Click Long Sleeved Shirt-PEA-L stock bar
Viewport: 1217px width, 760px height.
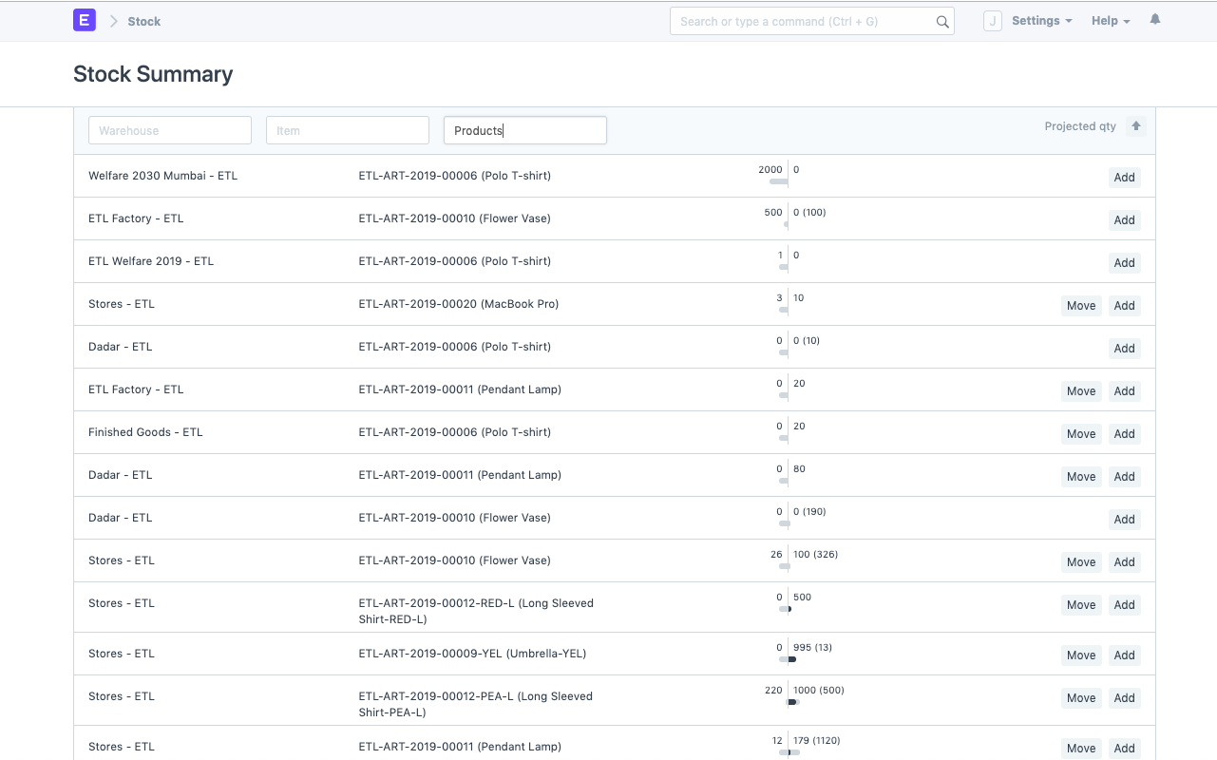click(789, 702)
